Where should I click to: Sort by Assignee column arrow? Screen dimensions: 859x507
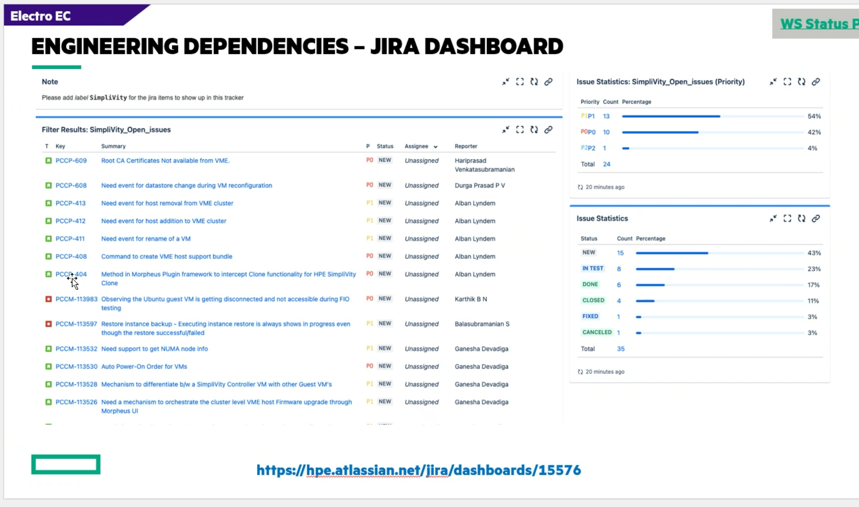pyautogui.click(x=436, y=147)
